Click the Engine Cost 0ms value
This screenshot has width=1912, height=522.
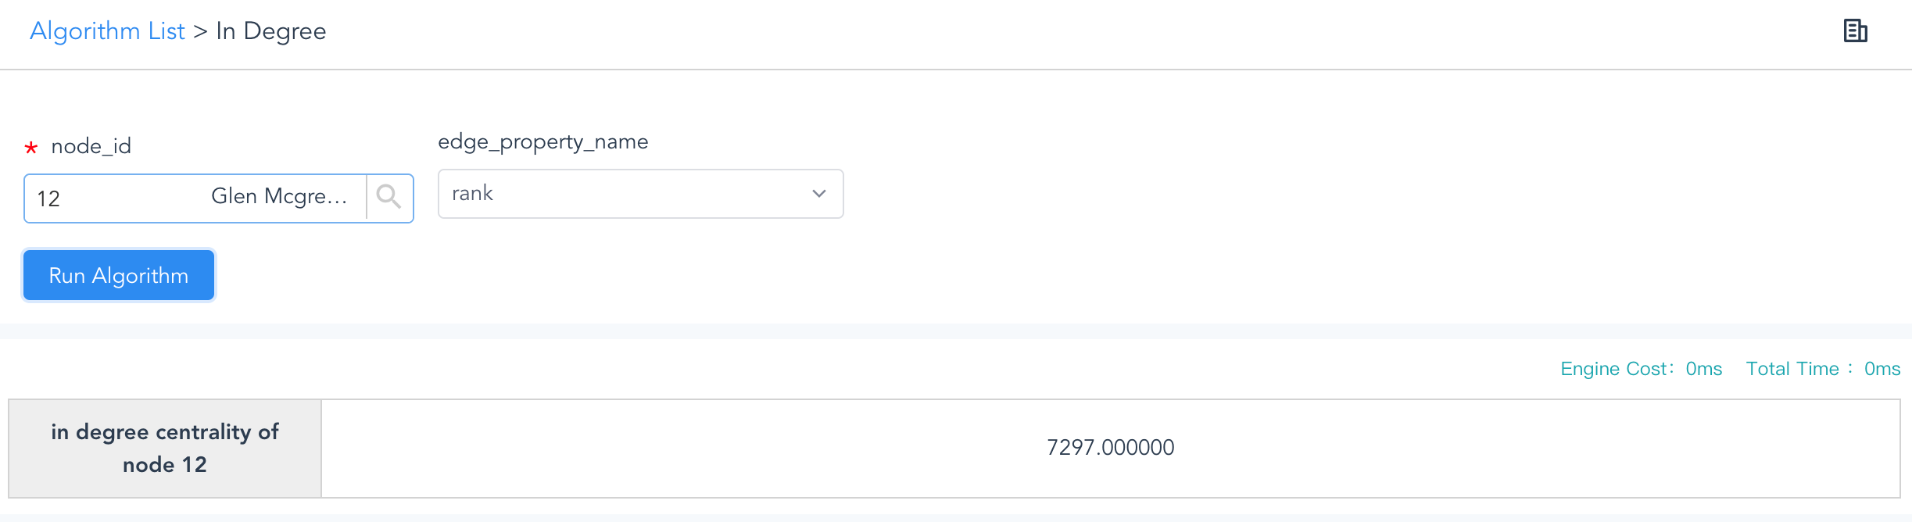(x=1704, y=369)
